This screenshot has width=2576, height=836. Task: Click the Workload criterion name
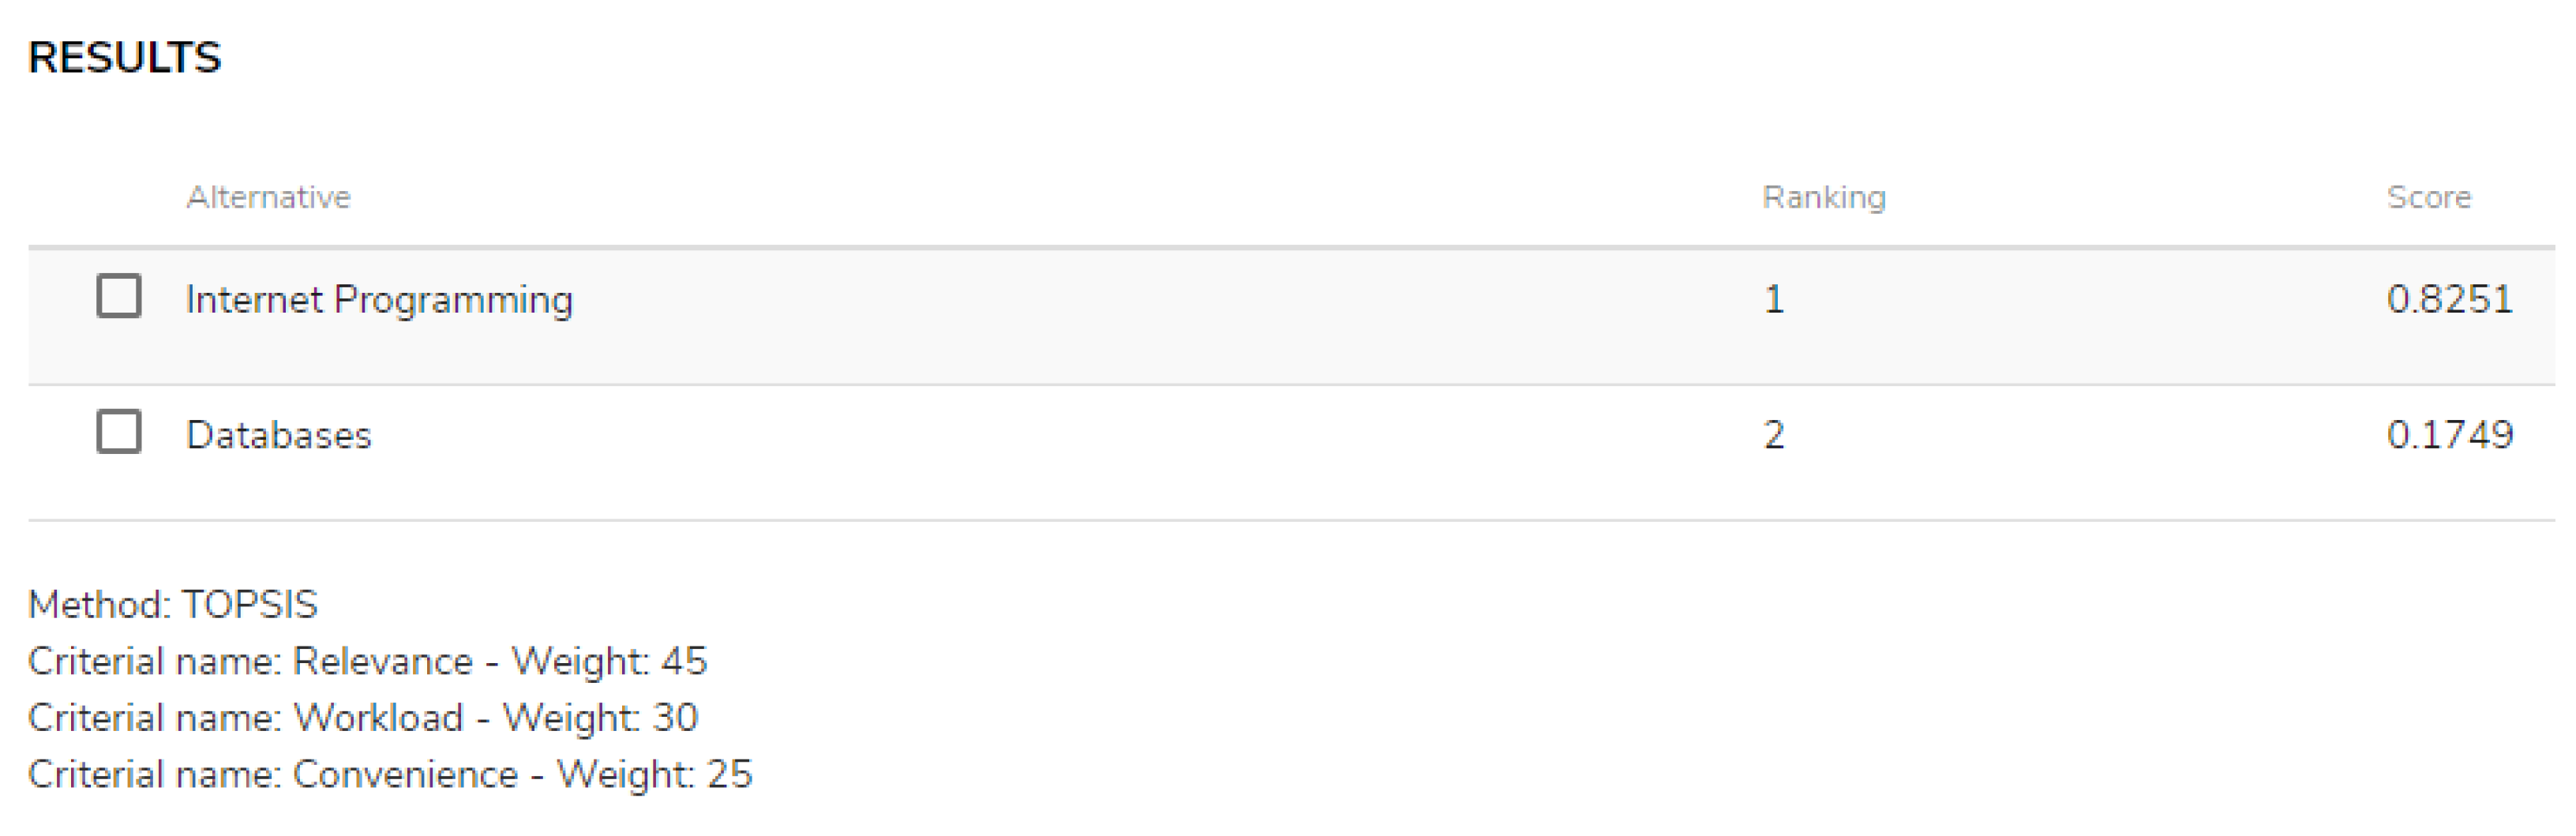(378, 718)
